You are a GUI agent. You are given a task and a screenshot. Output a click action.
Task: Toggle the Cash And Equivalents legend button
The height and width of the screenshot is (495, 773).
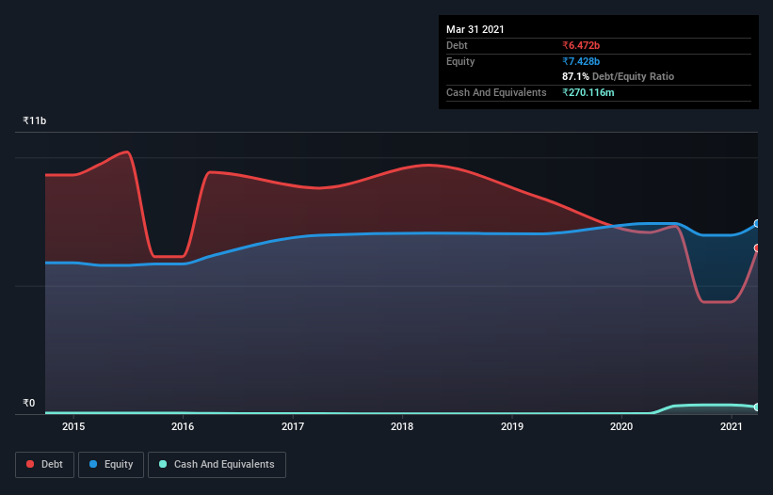(x=217, y=465)
